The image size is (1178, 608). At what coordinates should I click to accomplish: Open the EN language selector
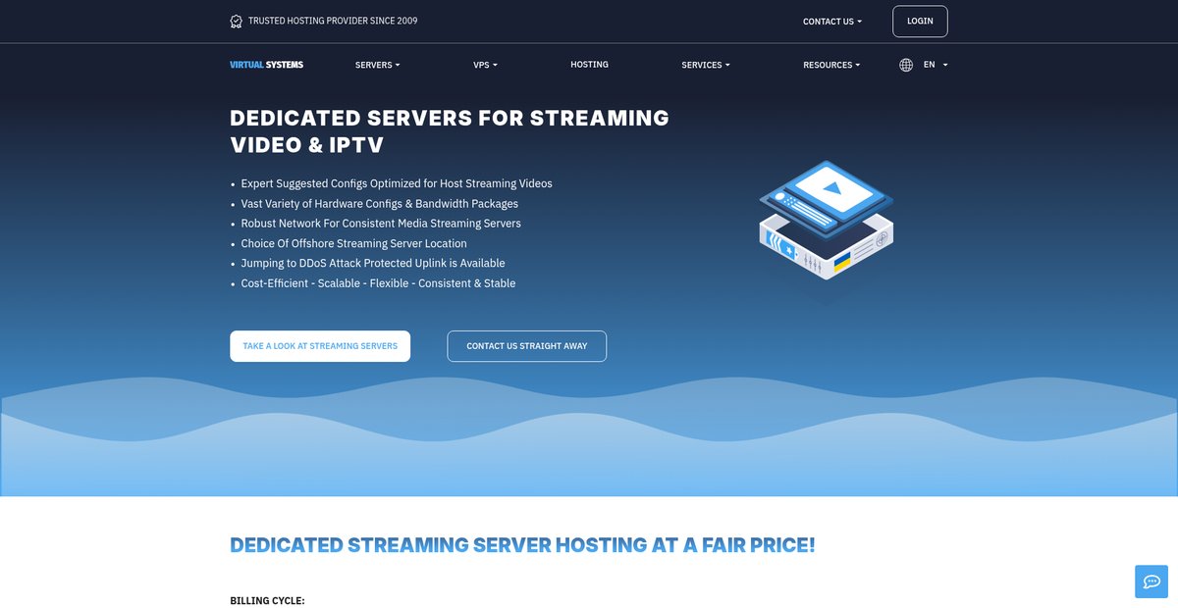pyautogui.click(x=936, y=65)
